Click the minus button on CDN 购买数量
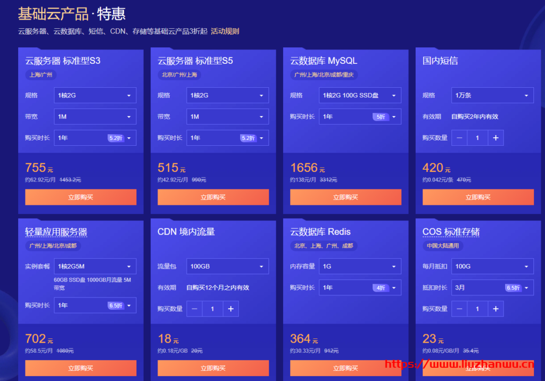The image size is (545, 381). click(x=194, y=309)
